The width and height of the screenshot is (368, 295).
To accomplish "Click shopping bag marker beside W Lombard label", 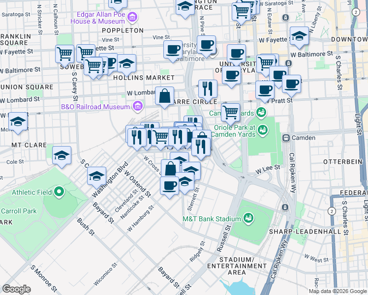I will [x=164, y=97].
